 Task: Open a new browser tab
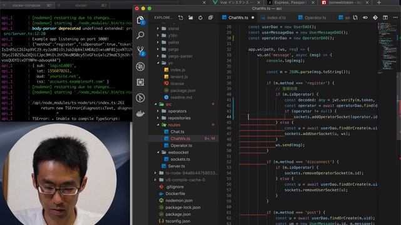tap(379, 2)
